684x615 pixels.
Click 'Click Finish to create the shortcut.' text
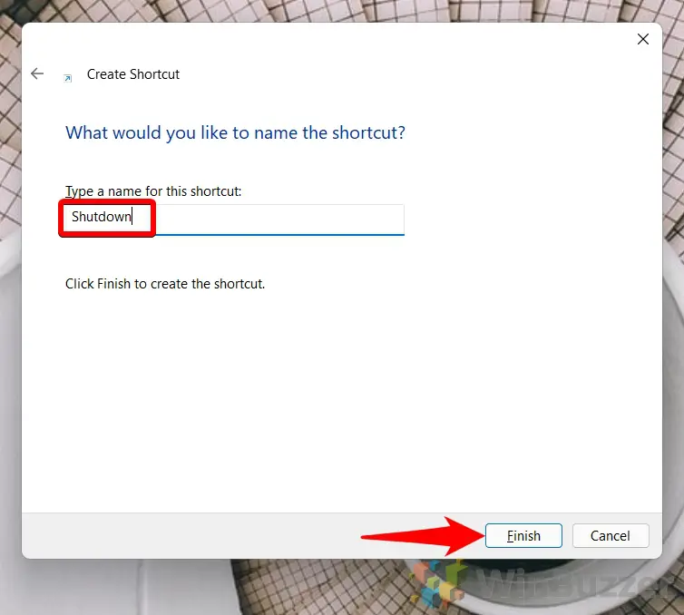coord(165,284)
